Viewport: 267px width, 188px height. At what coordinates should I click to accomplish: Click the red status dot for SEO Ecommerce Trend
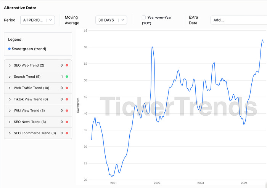click(x=67, y=133)
